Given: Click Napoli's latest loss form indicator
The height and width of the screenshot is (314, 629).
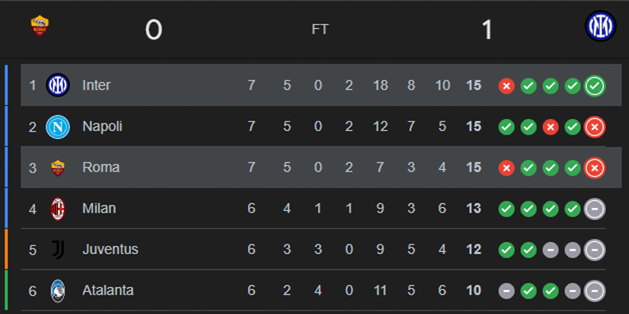Looking at the screenshot, I should pyautogui.click(x=595, y=127).
